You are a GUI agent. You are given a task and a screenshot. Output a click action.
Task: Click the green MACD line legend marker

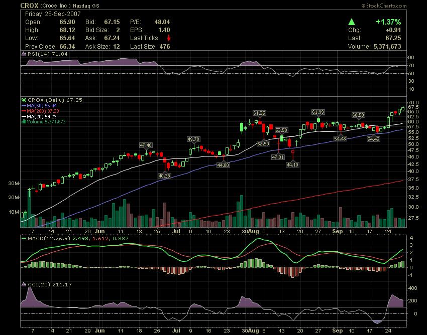24,239
